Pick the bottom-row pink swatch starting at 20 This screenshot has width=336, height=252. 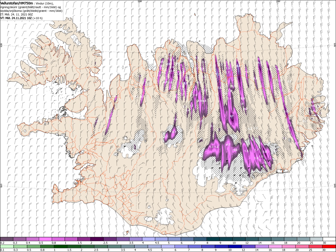[302, 246]
